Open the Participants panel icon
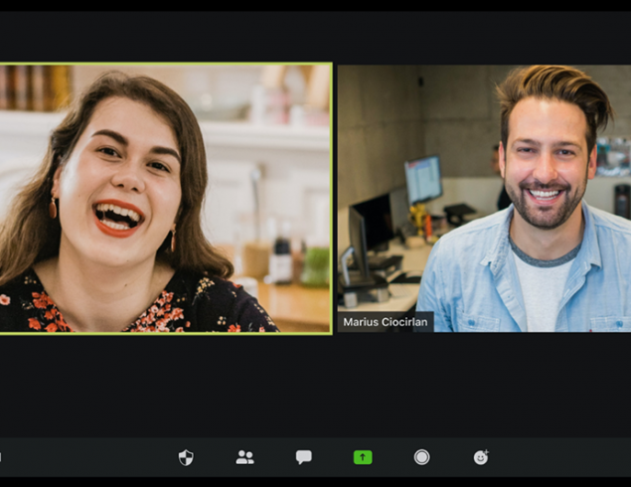The height and width of the screenshot is (487, 631). tap(244, 457)
